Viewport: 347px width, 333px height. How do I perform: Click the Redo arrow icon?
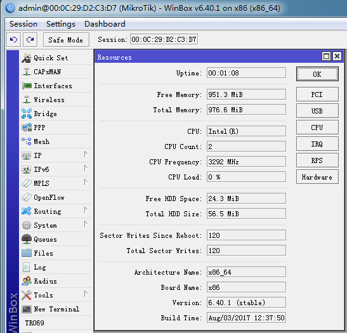[30, 40]
